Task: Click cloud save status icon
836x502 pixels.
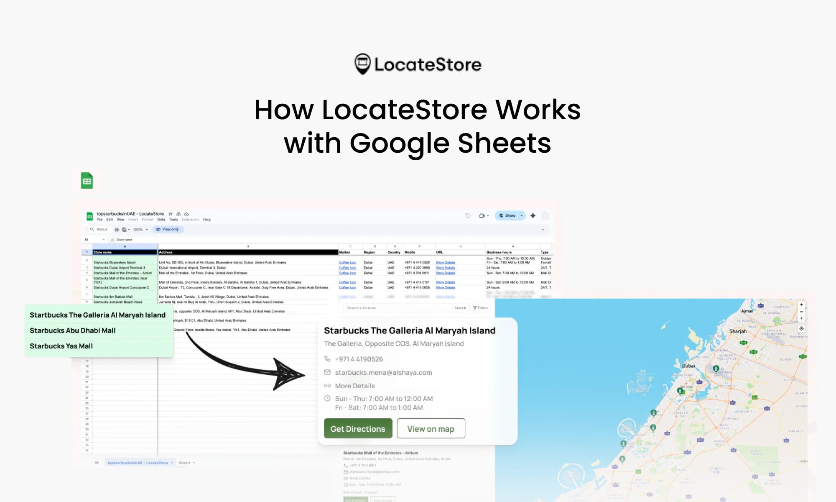Action: pyautogui.click(x=187, y=214)
